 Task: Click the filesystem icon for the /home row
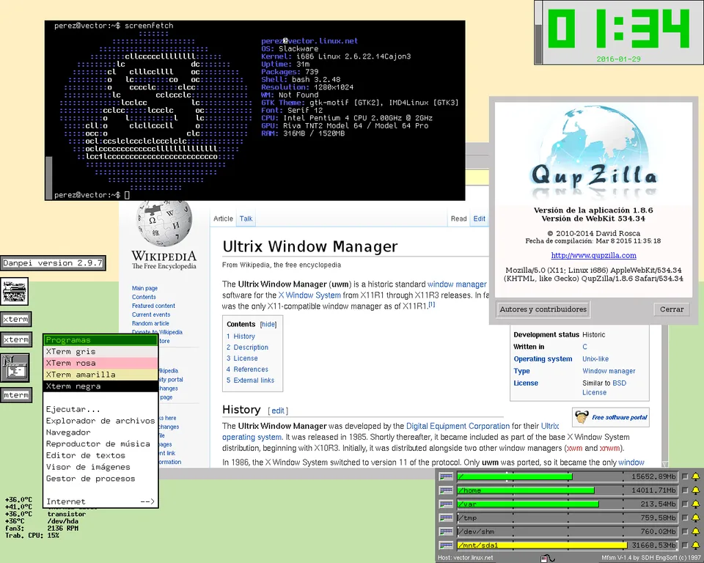pos(446,490)
